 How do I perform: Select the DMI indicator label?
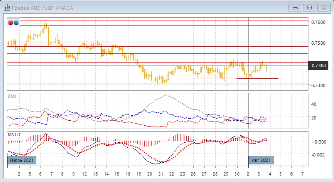(x=11, y=96)
